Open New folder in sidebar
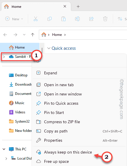Image resolution: width=127 pixels, height=166 pixels. (x=20, y=131)
